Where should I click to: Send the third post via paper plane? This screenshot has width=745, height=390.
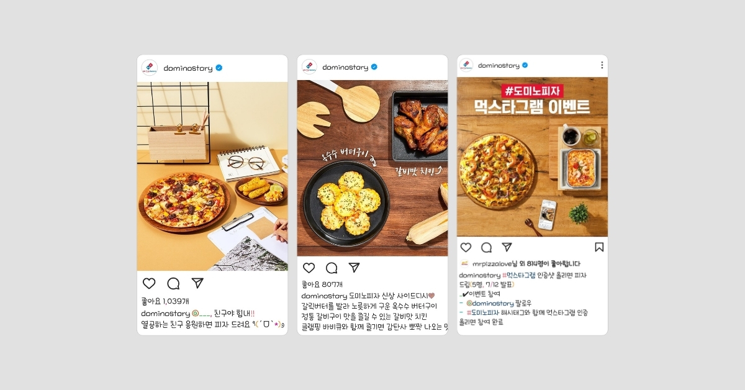507,247
